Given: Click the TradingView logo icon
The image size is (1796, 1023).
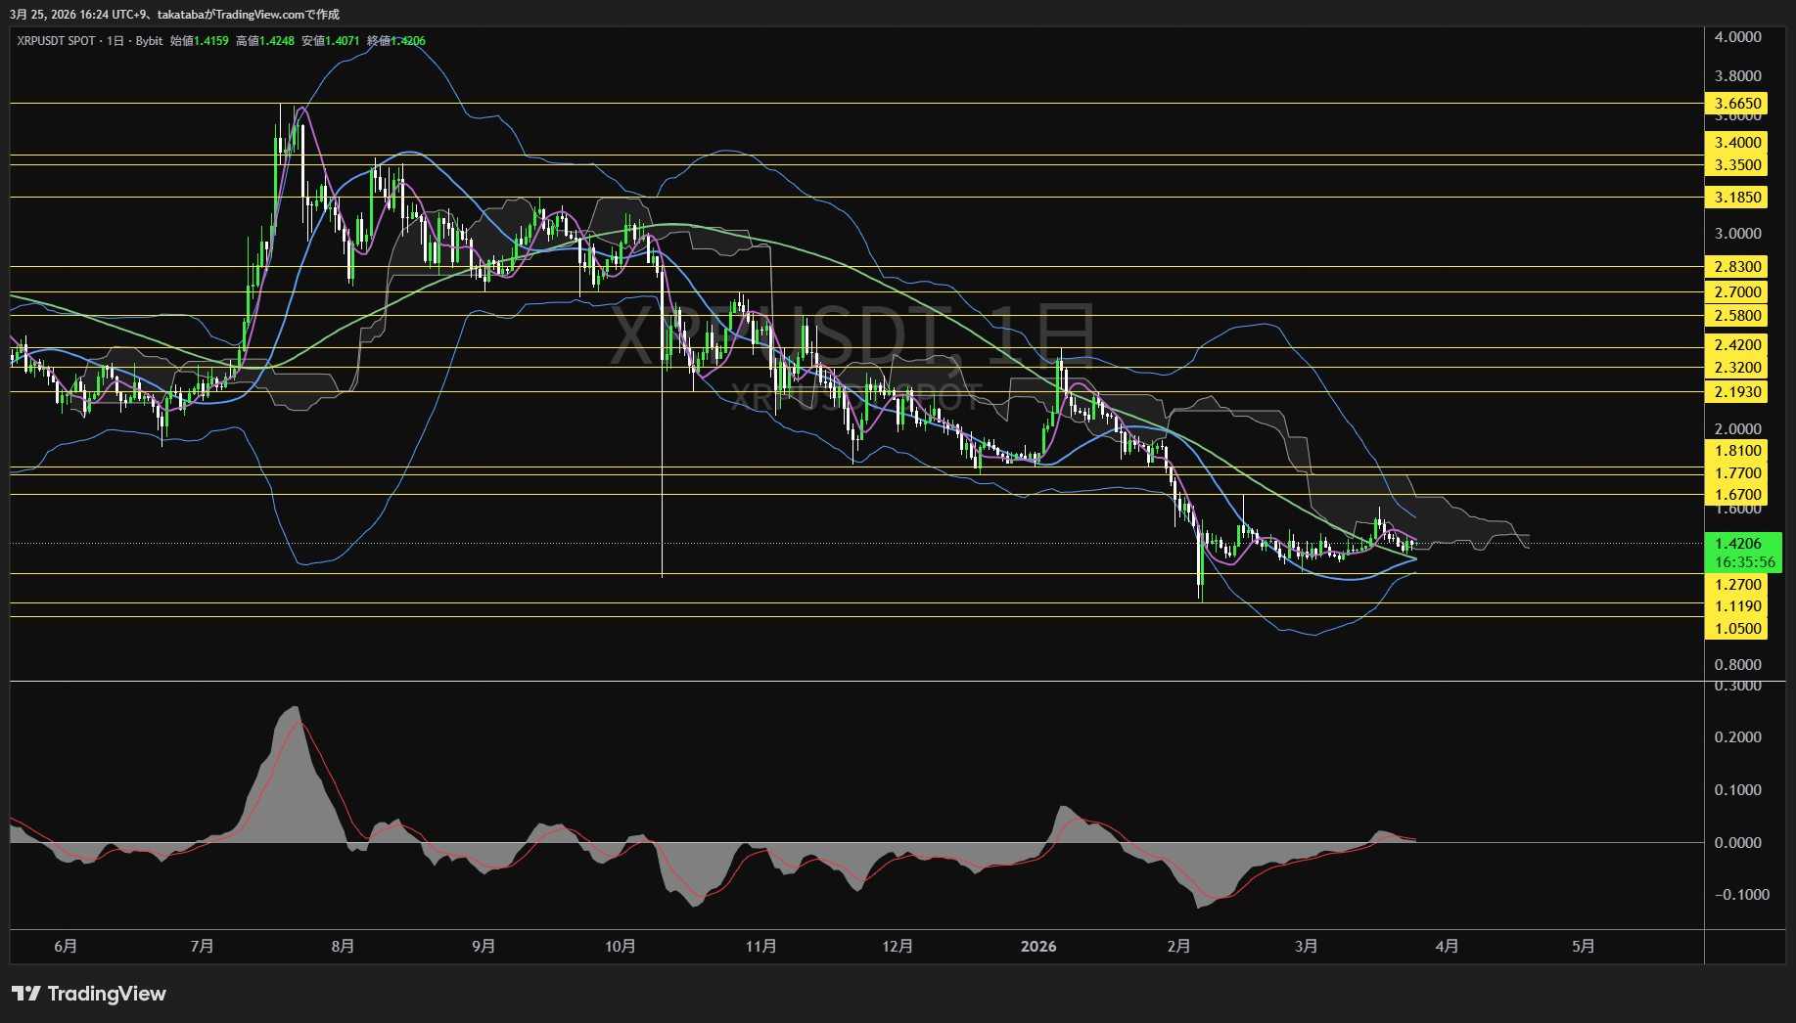Looking at the screenshot, I should pos(25,994).
